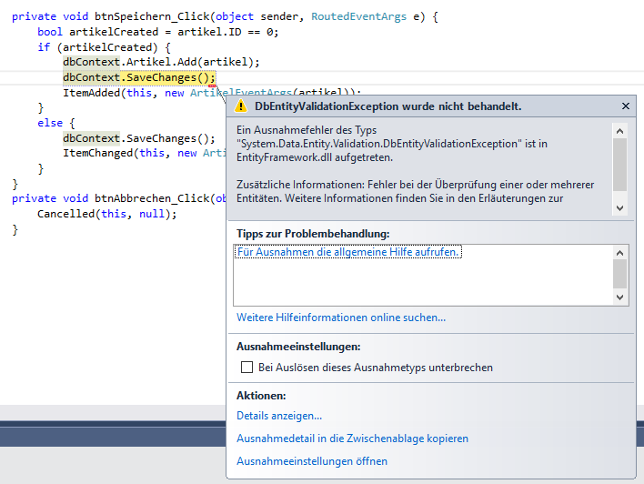644x484 pixels.
Task: Click 'Aktionen:' heading in dialog
Action: tap(261, 396)
